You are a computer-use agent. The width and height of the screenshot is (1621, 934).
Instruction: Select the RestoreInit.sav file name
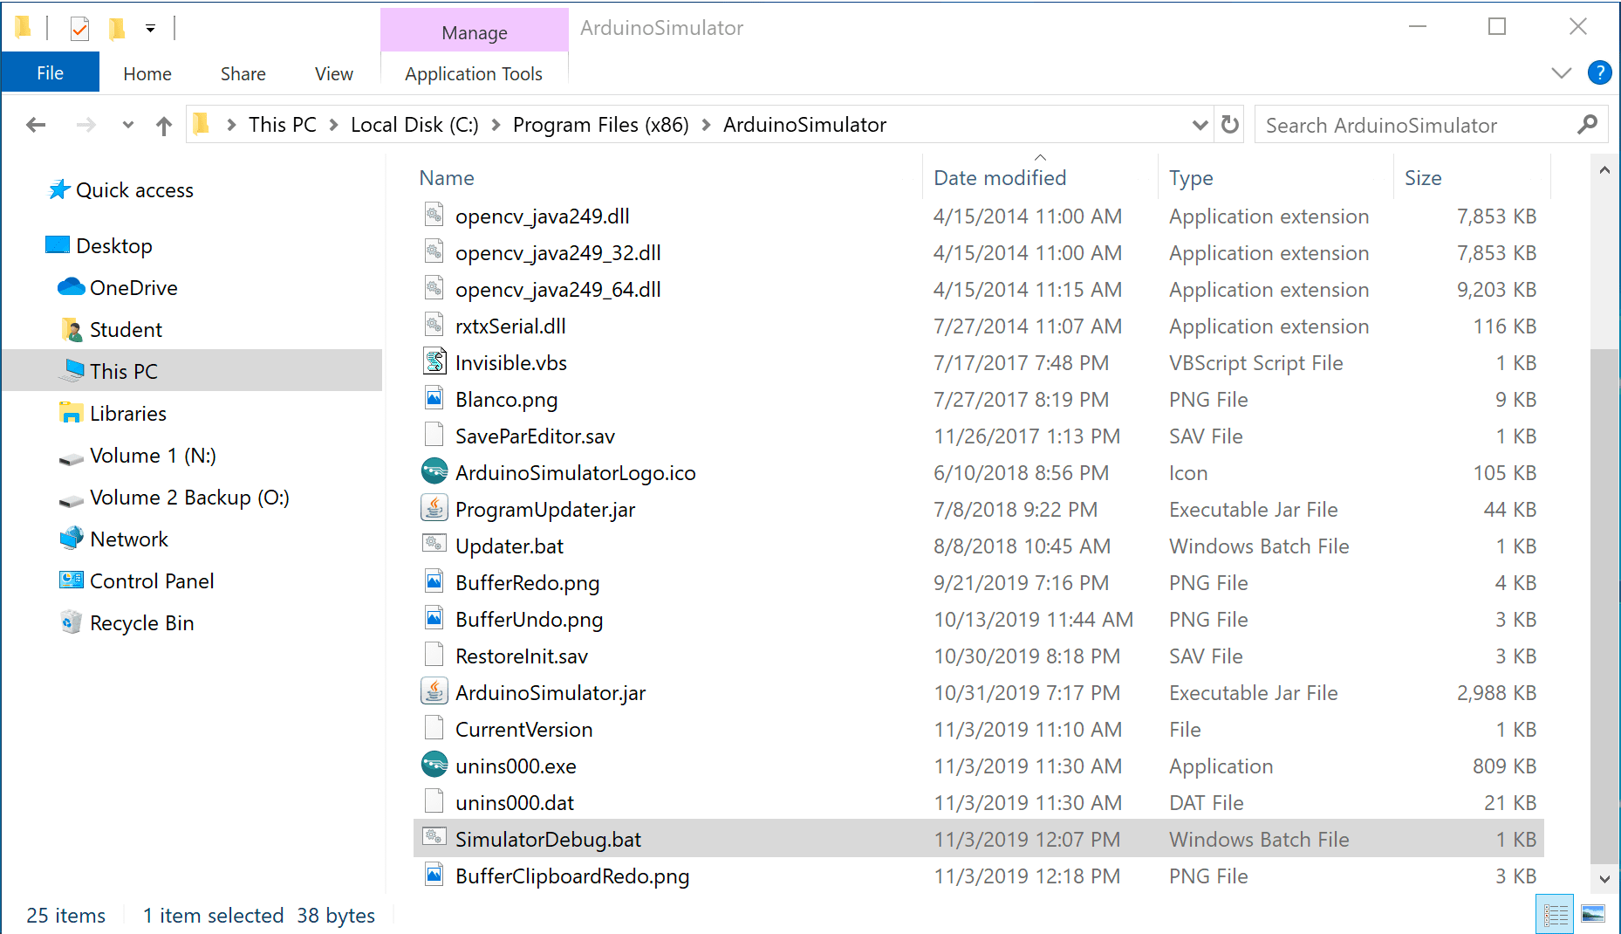tap(522, 656)
